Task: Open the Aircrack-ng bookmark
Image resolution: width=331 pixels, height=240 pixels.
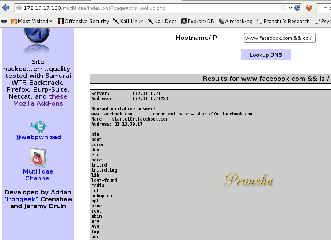Action: coord(236,21)
